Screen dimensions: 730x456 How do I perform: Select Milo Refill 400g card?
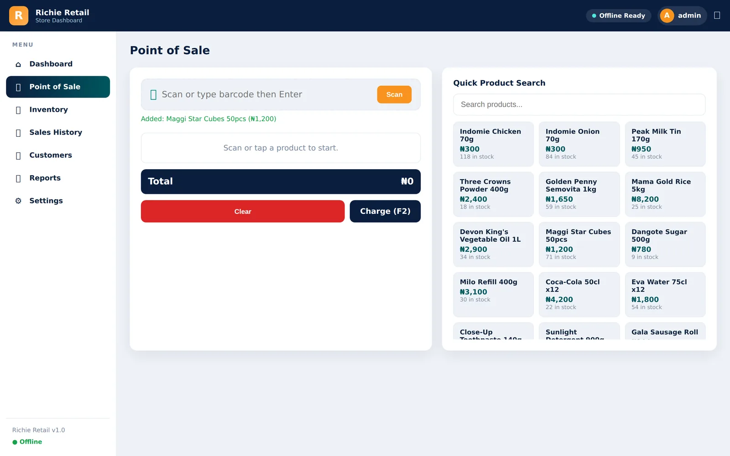pos(493,295)
